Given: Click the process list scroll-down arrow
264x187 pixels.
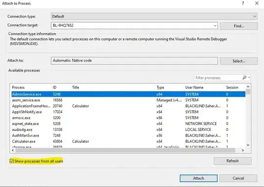Looking at the screenshot, I should (248, 145).
